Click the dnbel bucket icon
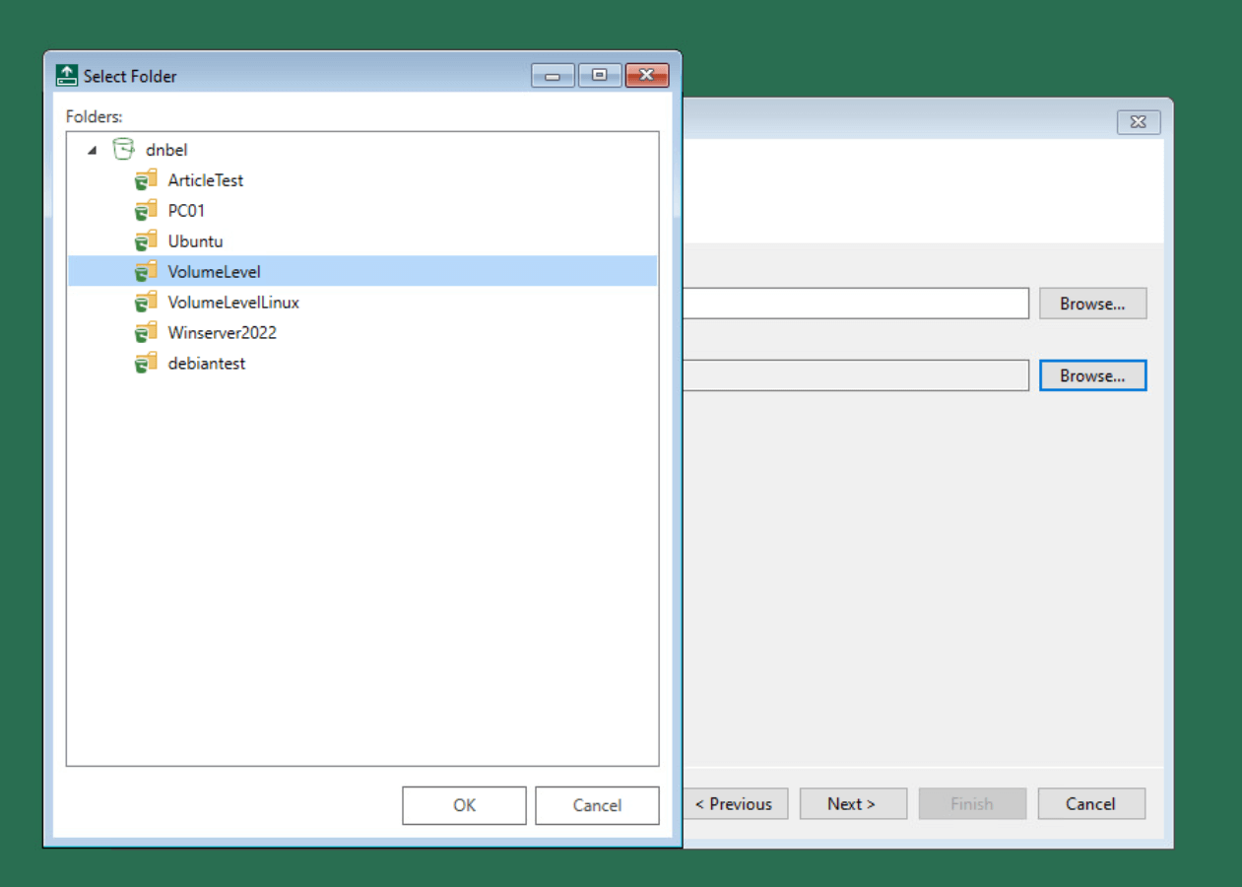The height and width of the screenshot is (887, 1242). pos(123,150)
